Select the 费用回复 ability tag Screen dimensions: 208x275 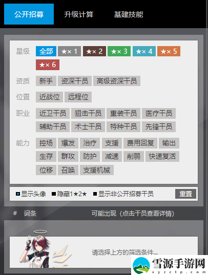140,143
